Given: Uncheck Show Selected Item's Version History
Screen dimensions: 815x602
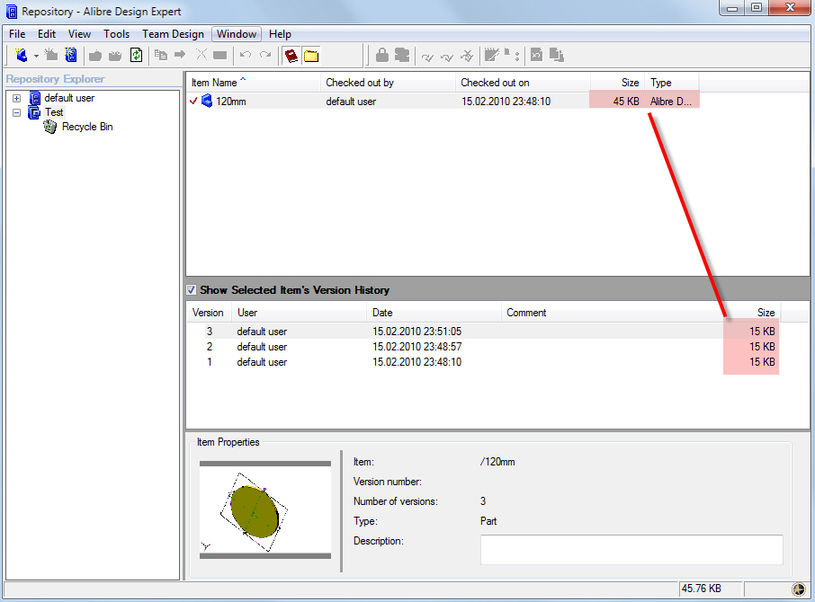Looking at the screenshot, I should (192, 290).
